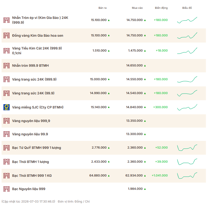Select the product name Vàng trang sức 24K (99.9)
The image size is (207, 206).
[33, 93]
